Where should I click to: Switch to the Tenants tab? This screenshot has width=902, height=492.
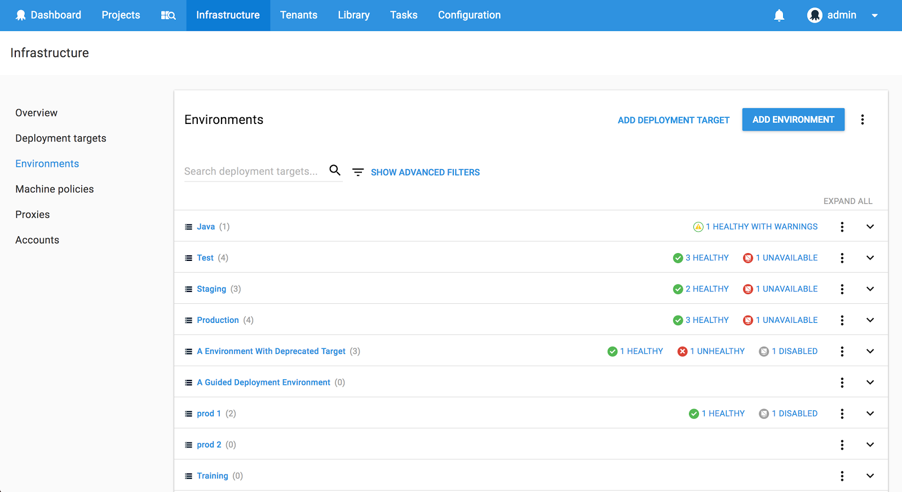click(x=299, y=15)
